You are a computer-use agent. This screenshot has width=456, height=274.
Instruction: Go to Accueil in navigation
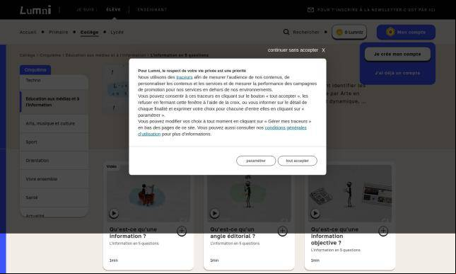28,32
